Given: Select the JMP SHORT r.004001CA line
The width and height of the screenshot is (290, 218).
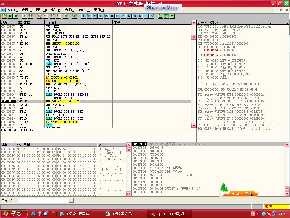Looking at the screenshot, I should click(x=96, y=101).
